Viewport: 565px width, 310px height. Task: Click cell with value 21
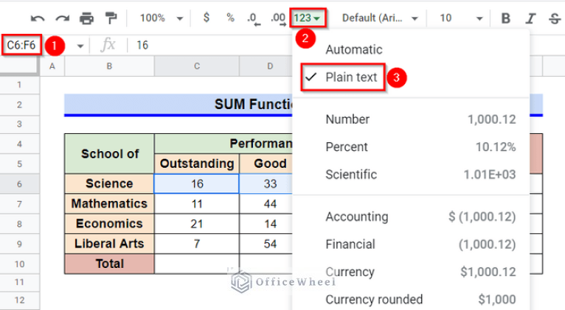pyautogui.click(x=197, y=224)
